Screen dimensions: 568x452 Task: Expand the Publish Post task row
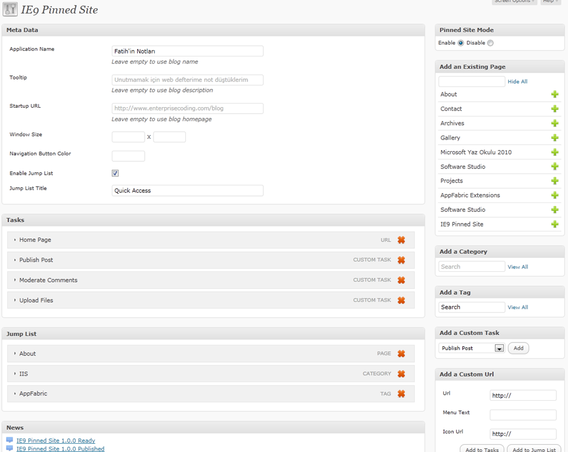pos(15,260)
